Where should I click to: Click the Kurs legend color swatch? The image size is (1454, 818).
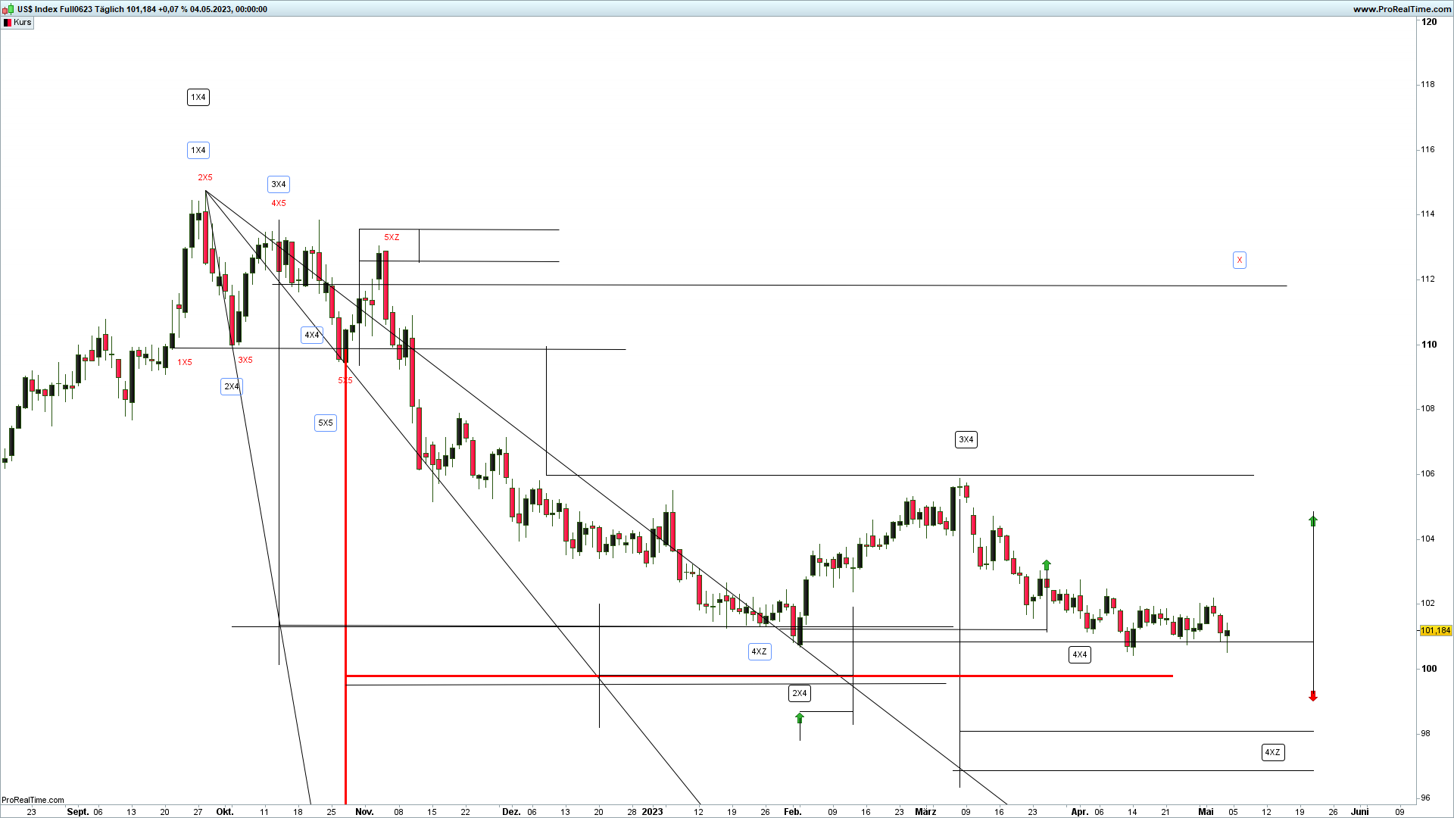8,23
